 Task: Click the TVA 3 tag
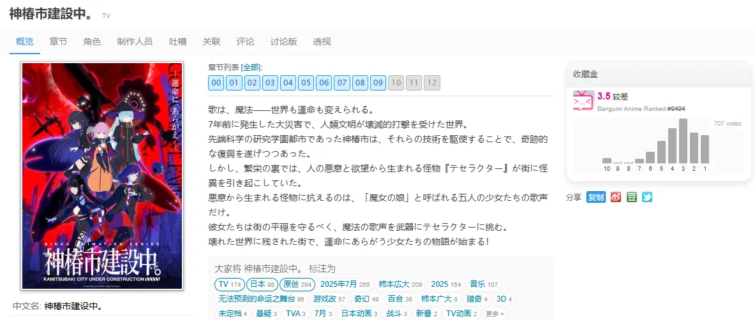pos(296,314)
